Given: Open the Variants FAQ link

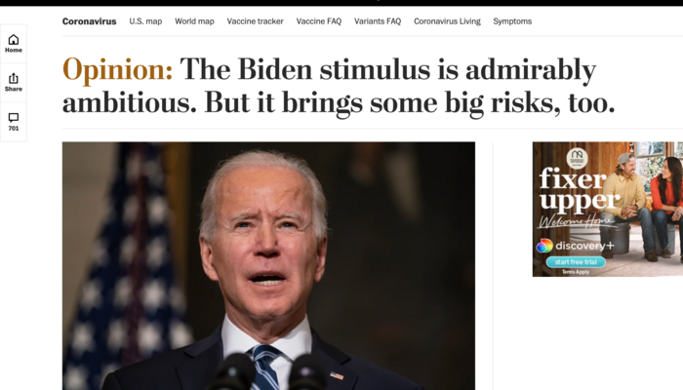Looking at the screenshot, I should tap(378, 21).
